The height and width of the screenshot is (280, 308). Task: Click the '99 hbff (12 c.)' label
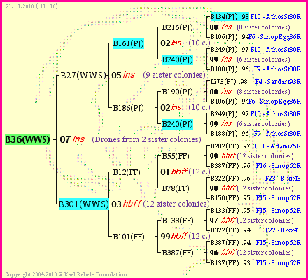(x=185, y=236)
